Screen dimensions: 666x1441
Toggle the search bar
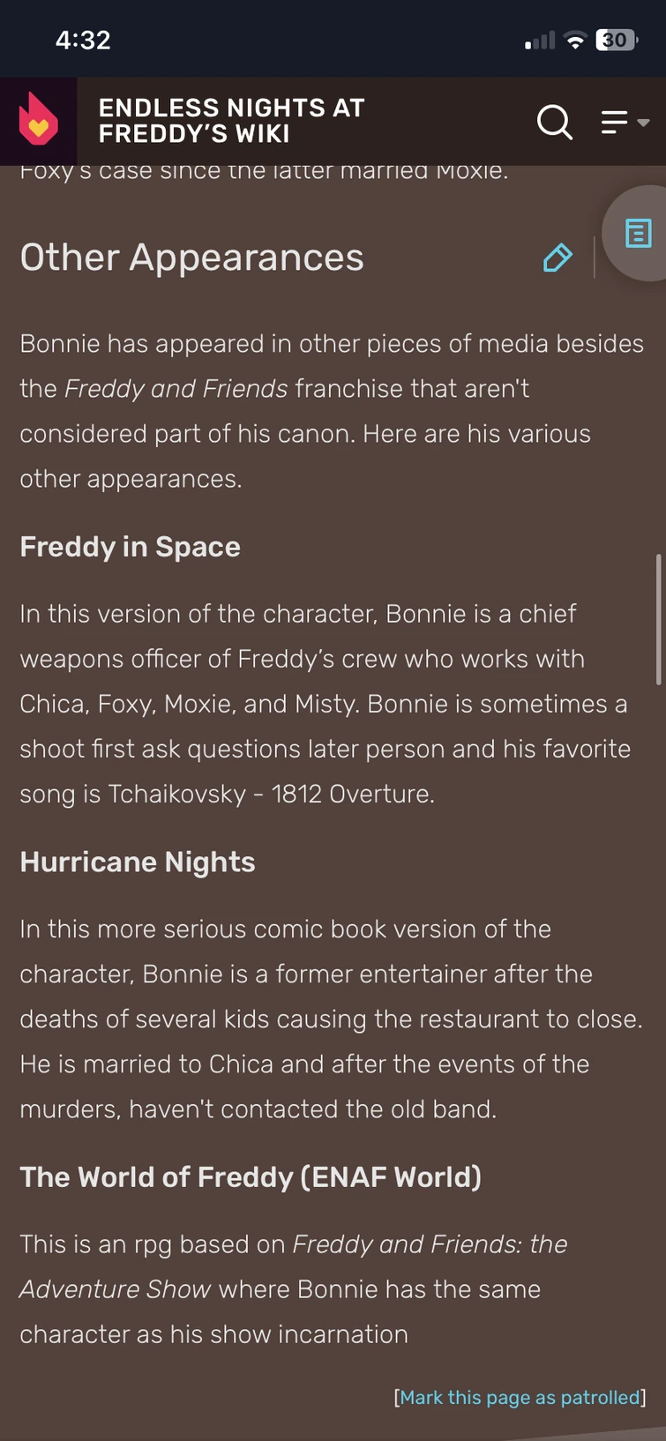(x=555, y=123)
